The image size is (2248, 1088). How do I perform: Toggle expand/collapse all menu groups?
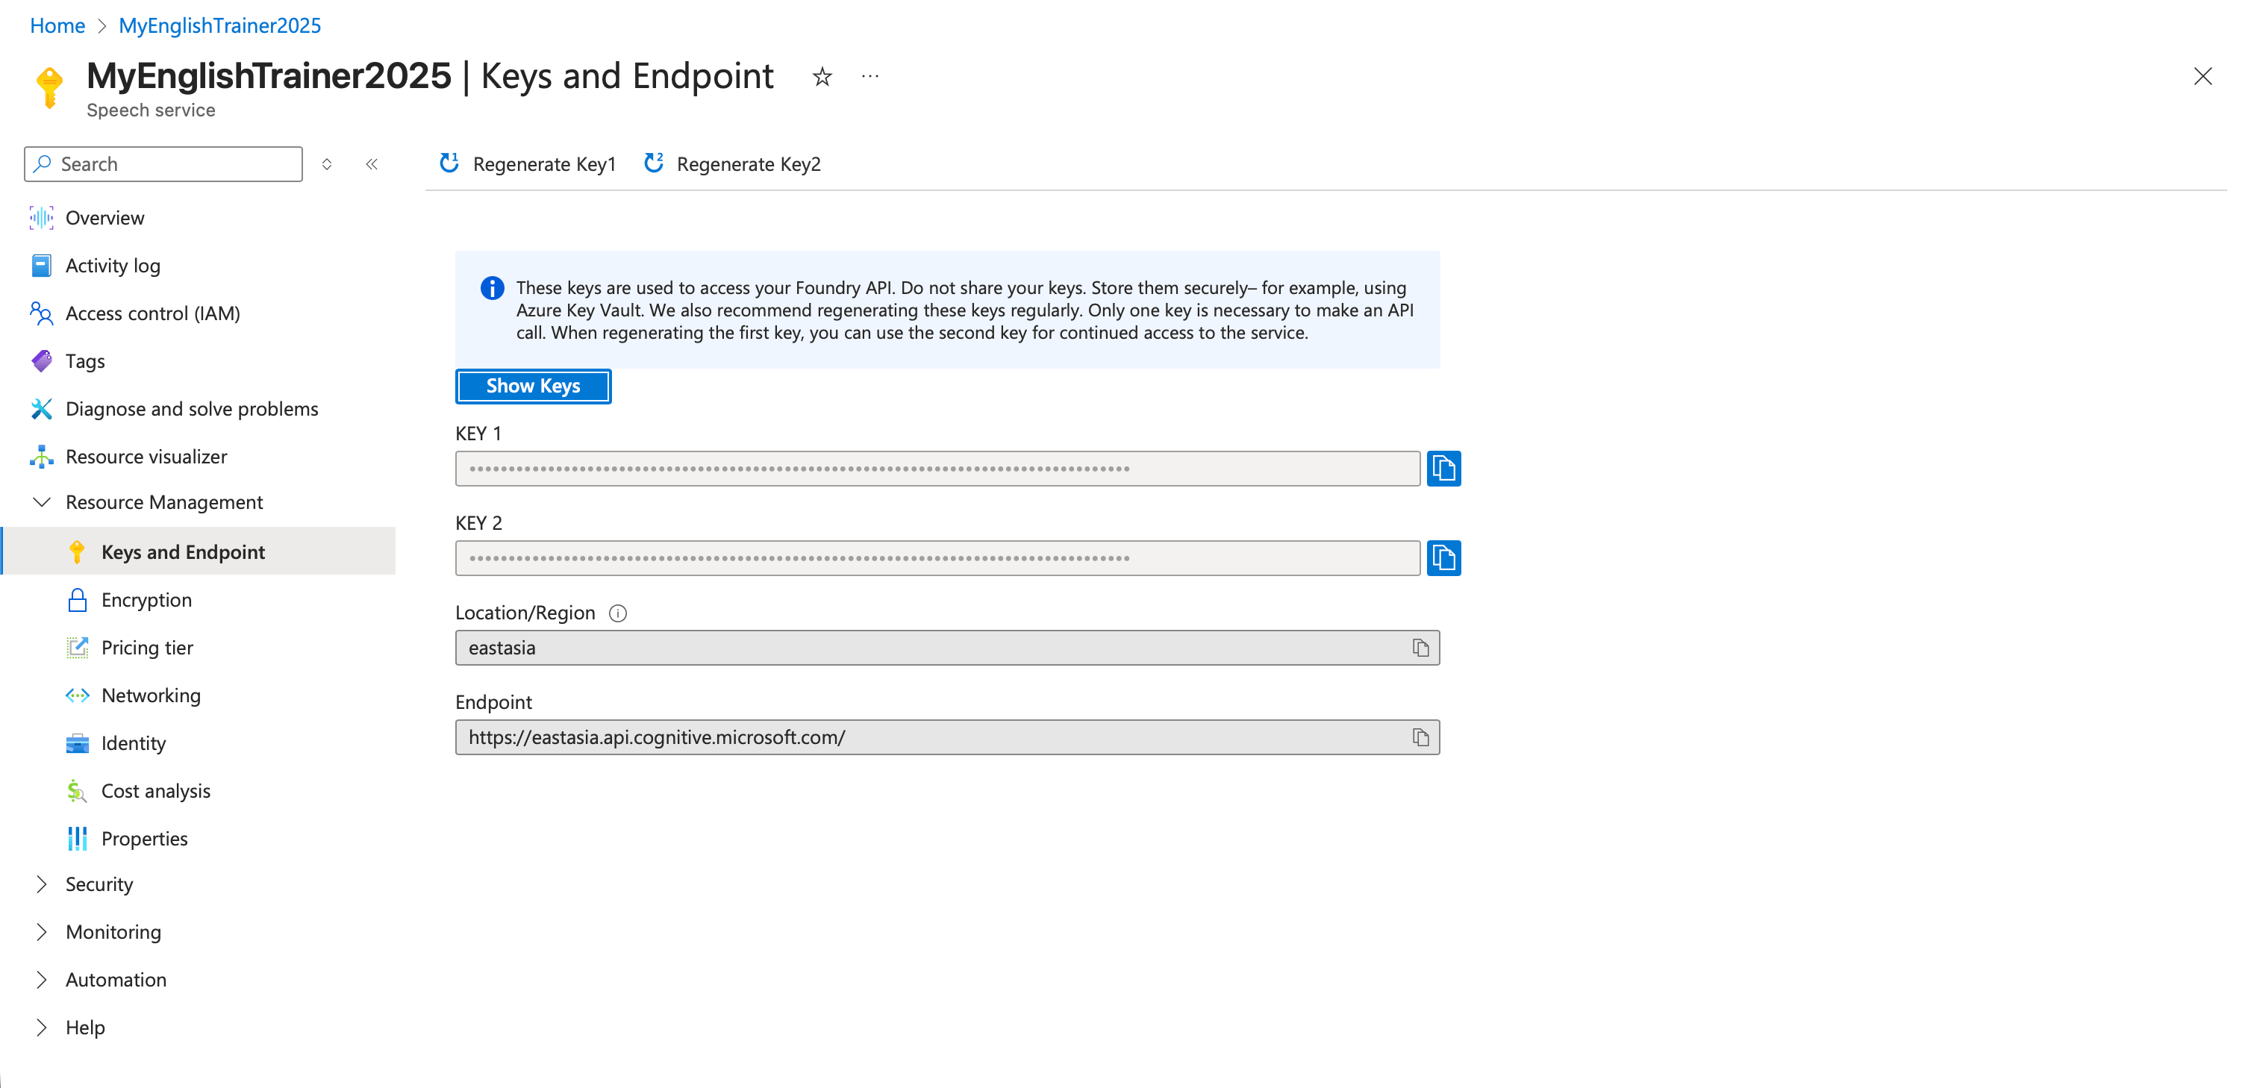pos(326,164)
